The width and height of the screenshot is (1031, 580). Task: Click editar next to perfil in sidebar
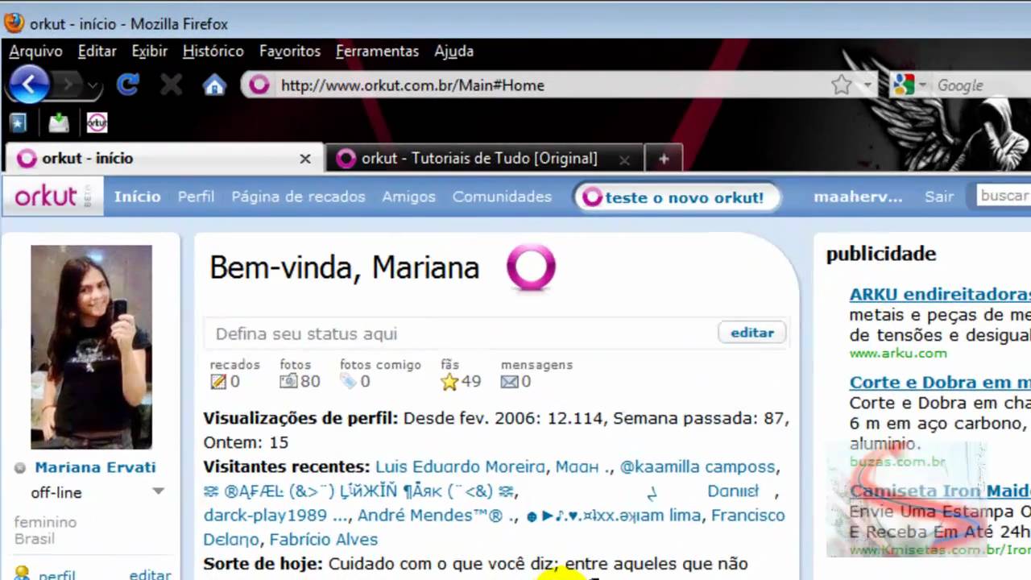click(150, 574)
